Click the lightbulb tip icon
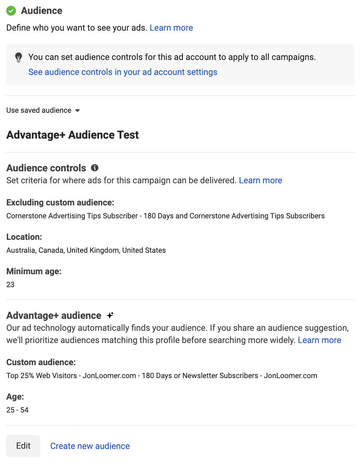 click(x=19, y=57)
